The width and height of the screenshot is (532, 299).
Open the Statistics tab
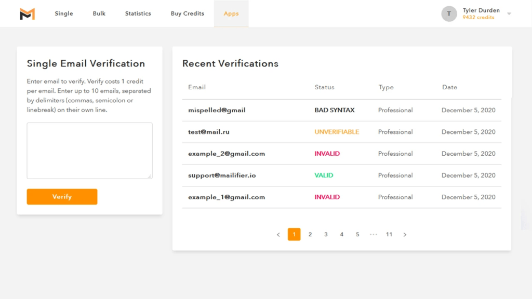pyautogui.click(x=138, y=13)
